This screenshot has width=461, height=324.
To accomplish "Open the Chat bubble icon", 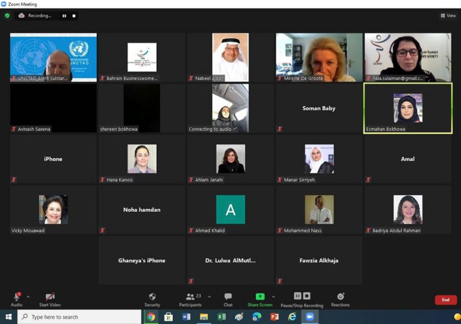I will coord(228,296).
